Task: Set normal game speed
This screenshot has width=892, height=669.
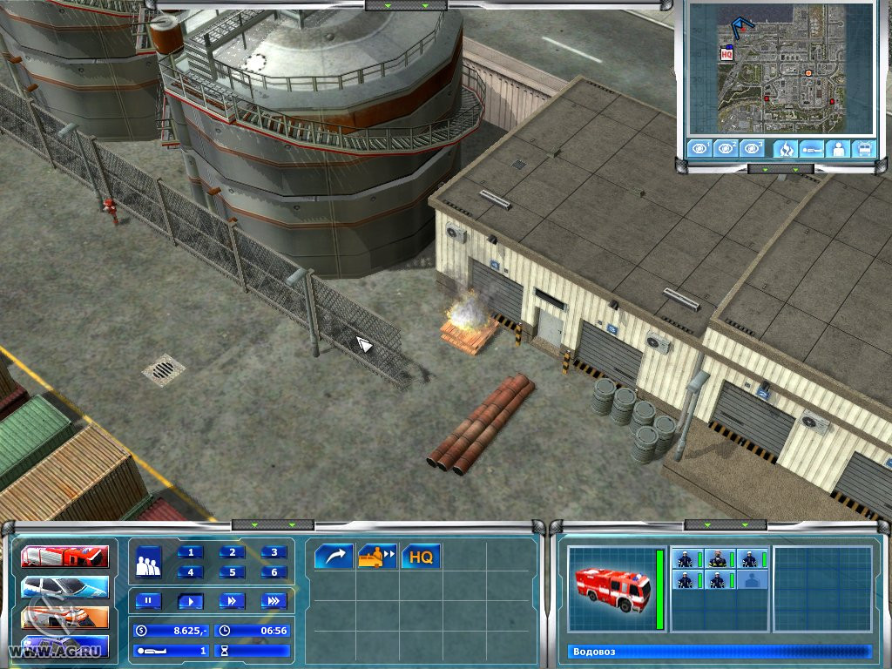Action: pyautogui.click(x=191, y=601)
